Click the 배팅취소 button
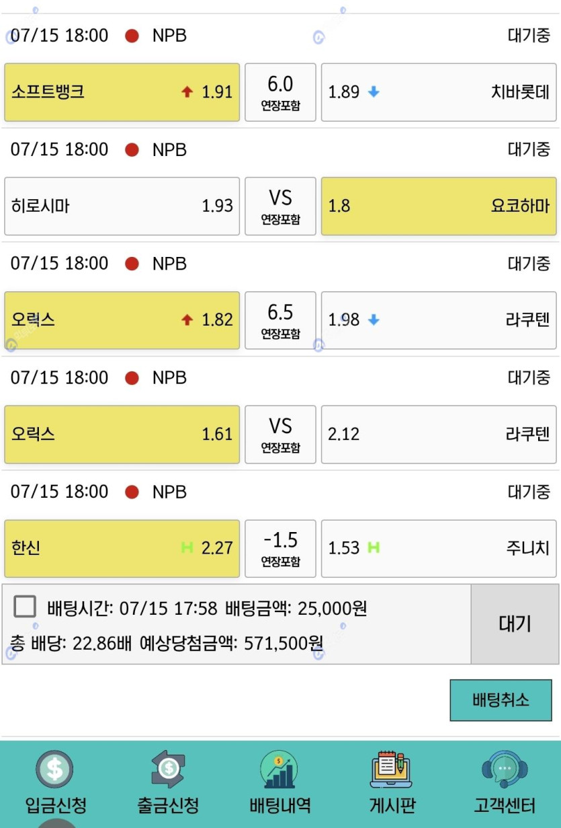The height and width of the screenshot is (828, 561). 501,700
